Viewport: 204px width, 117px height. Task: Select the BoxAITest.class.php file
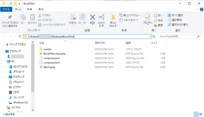(54, 54)
